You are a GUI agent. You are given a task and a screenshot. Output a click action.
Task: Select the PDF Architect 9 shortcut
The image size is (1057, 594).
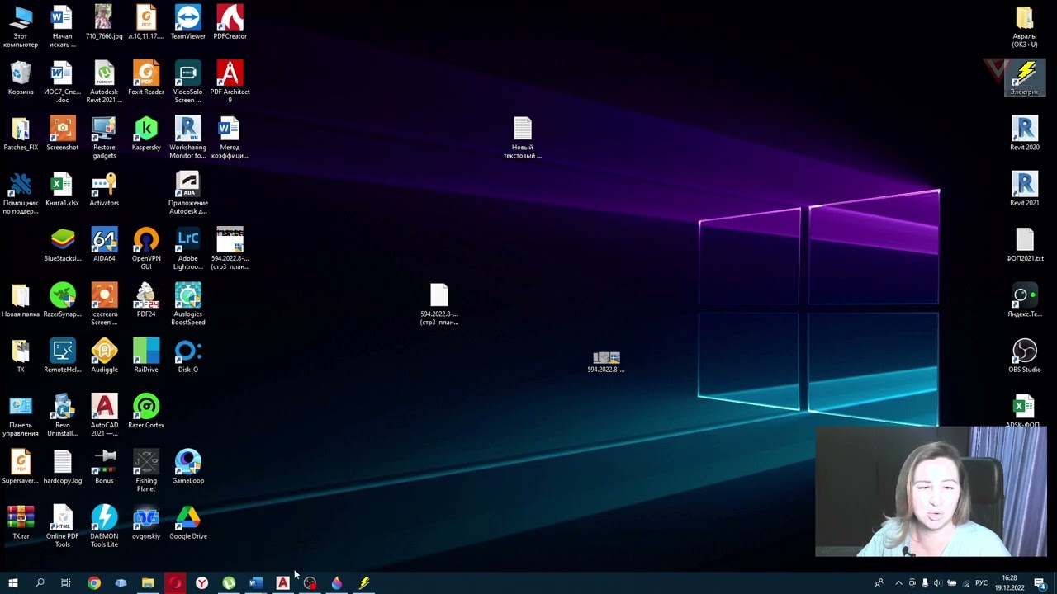click(230, 82)
